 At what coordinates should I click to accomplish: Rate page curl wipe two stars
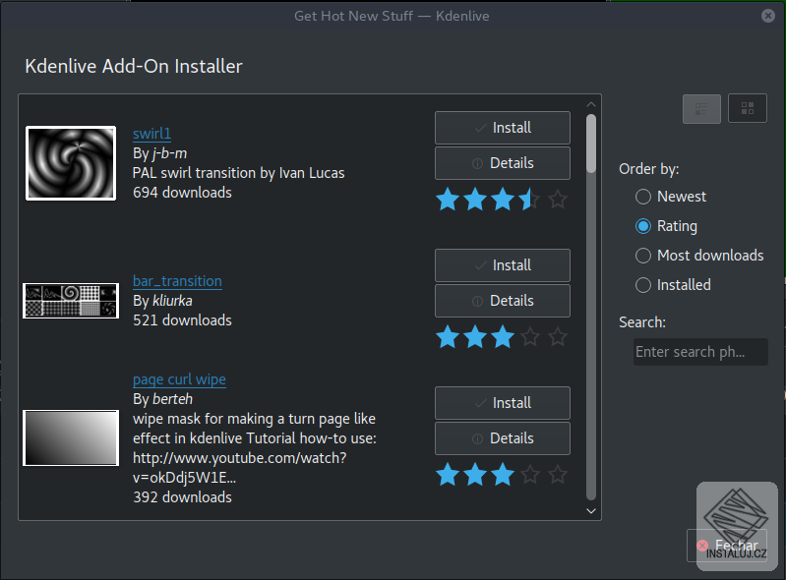pyautogui.click(x=475, y=475)
